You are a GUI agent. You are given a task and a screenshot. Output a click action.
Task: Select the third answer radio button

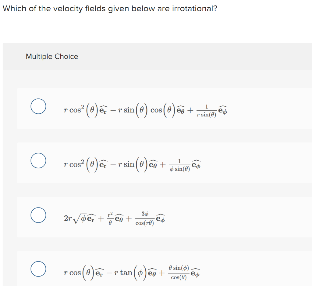pos(38,215)
